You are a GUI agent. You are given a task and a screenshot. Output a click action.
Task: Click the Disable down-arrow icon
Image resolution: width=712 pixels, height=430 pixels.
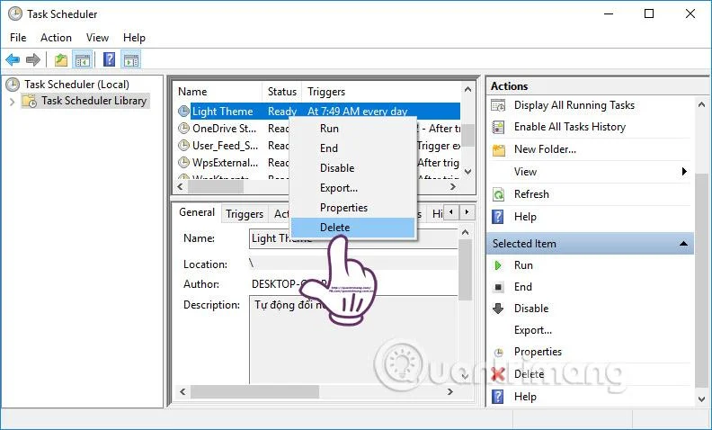click(x=498, y=309)
